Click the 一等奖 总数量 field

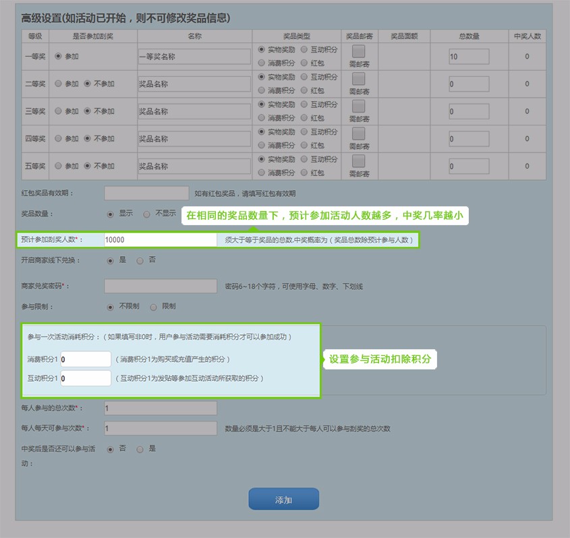(469, 57)
